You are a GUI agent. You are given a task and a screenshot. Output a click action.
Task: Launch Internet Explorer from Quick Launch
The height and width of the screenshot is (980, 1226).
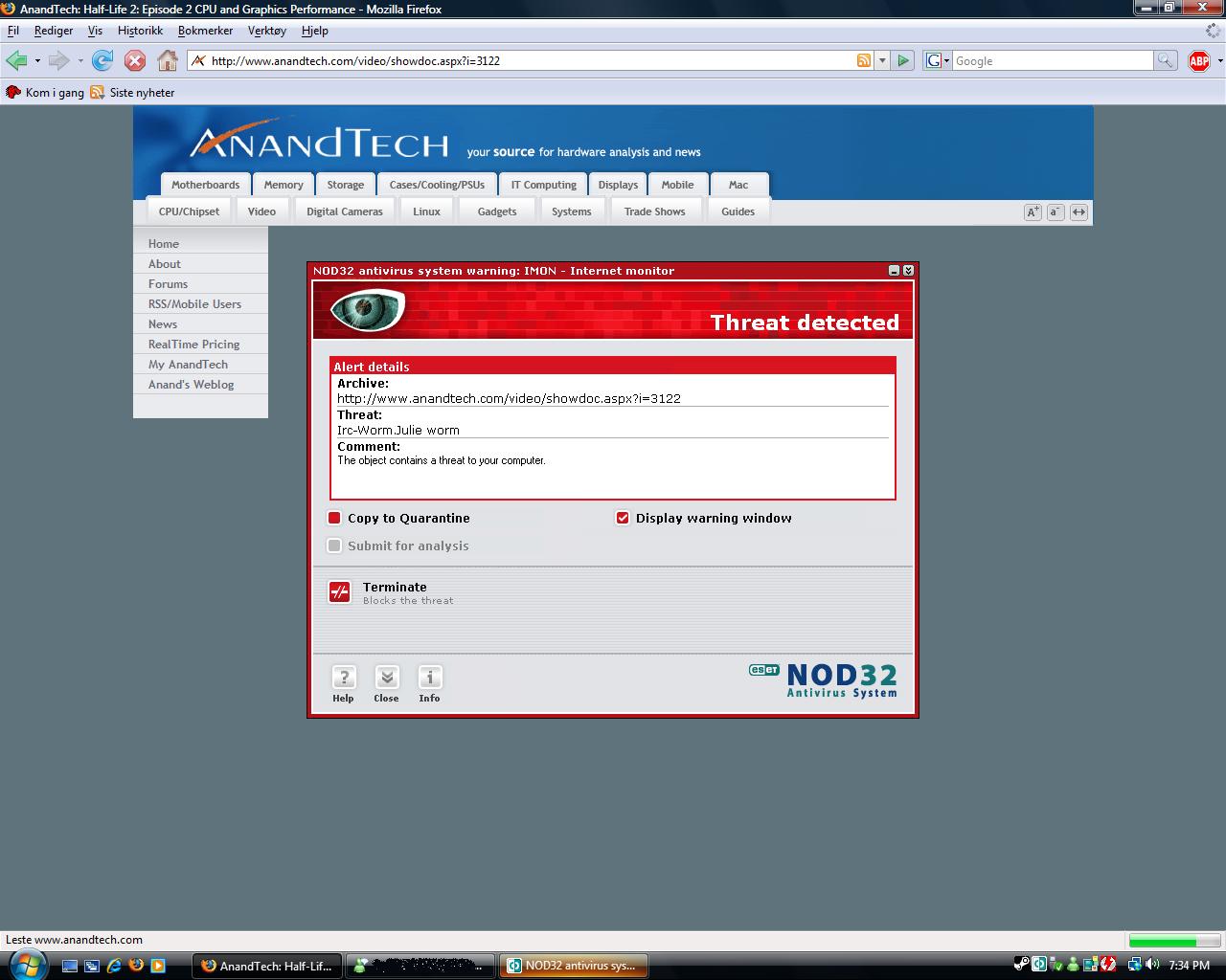[114, 966]
